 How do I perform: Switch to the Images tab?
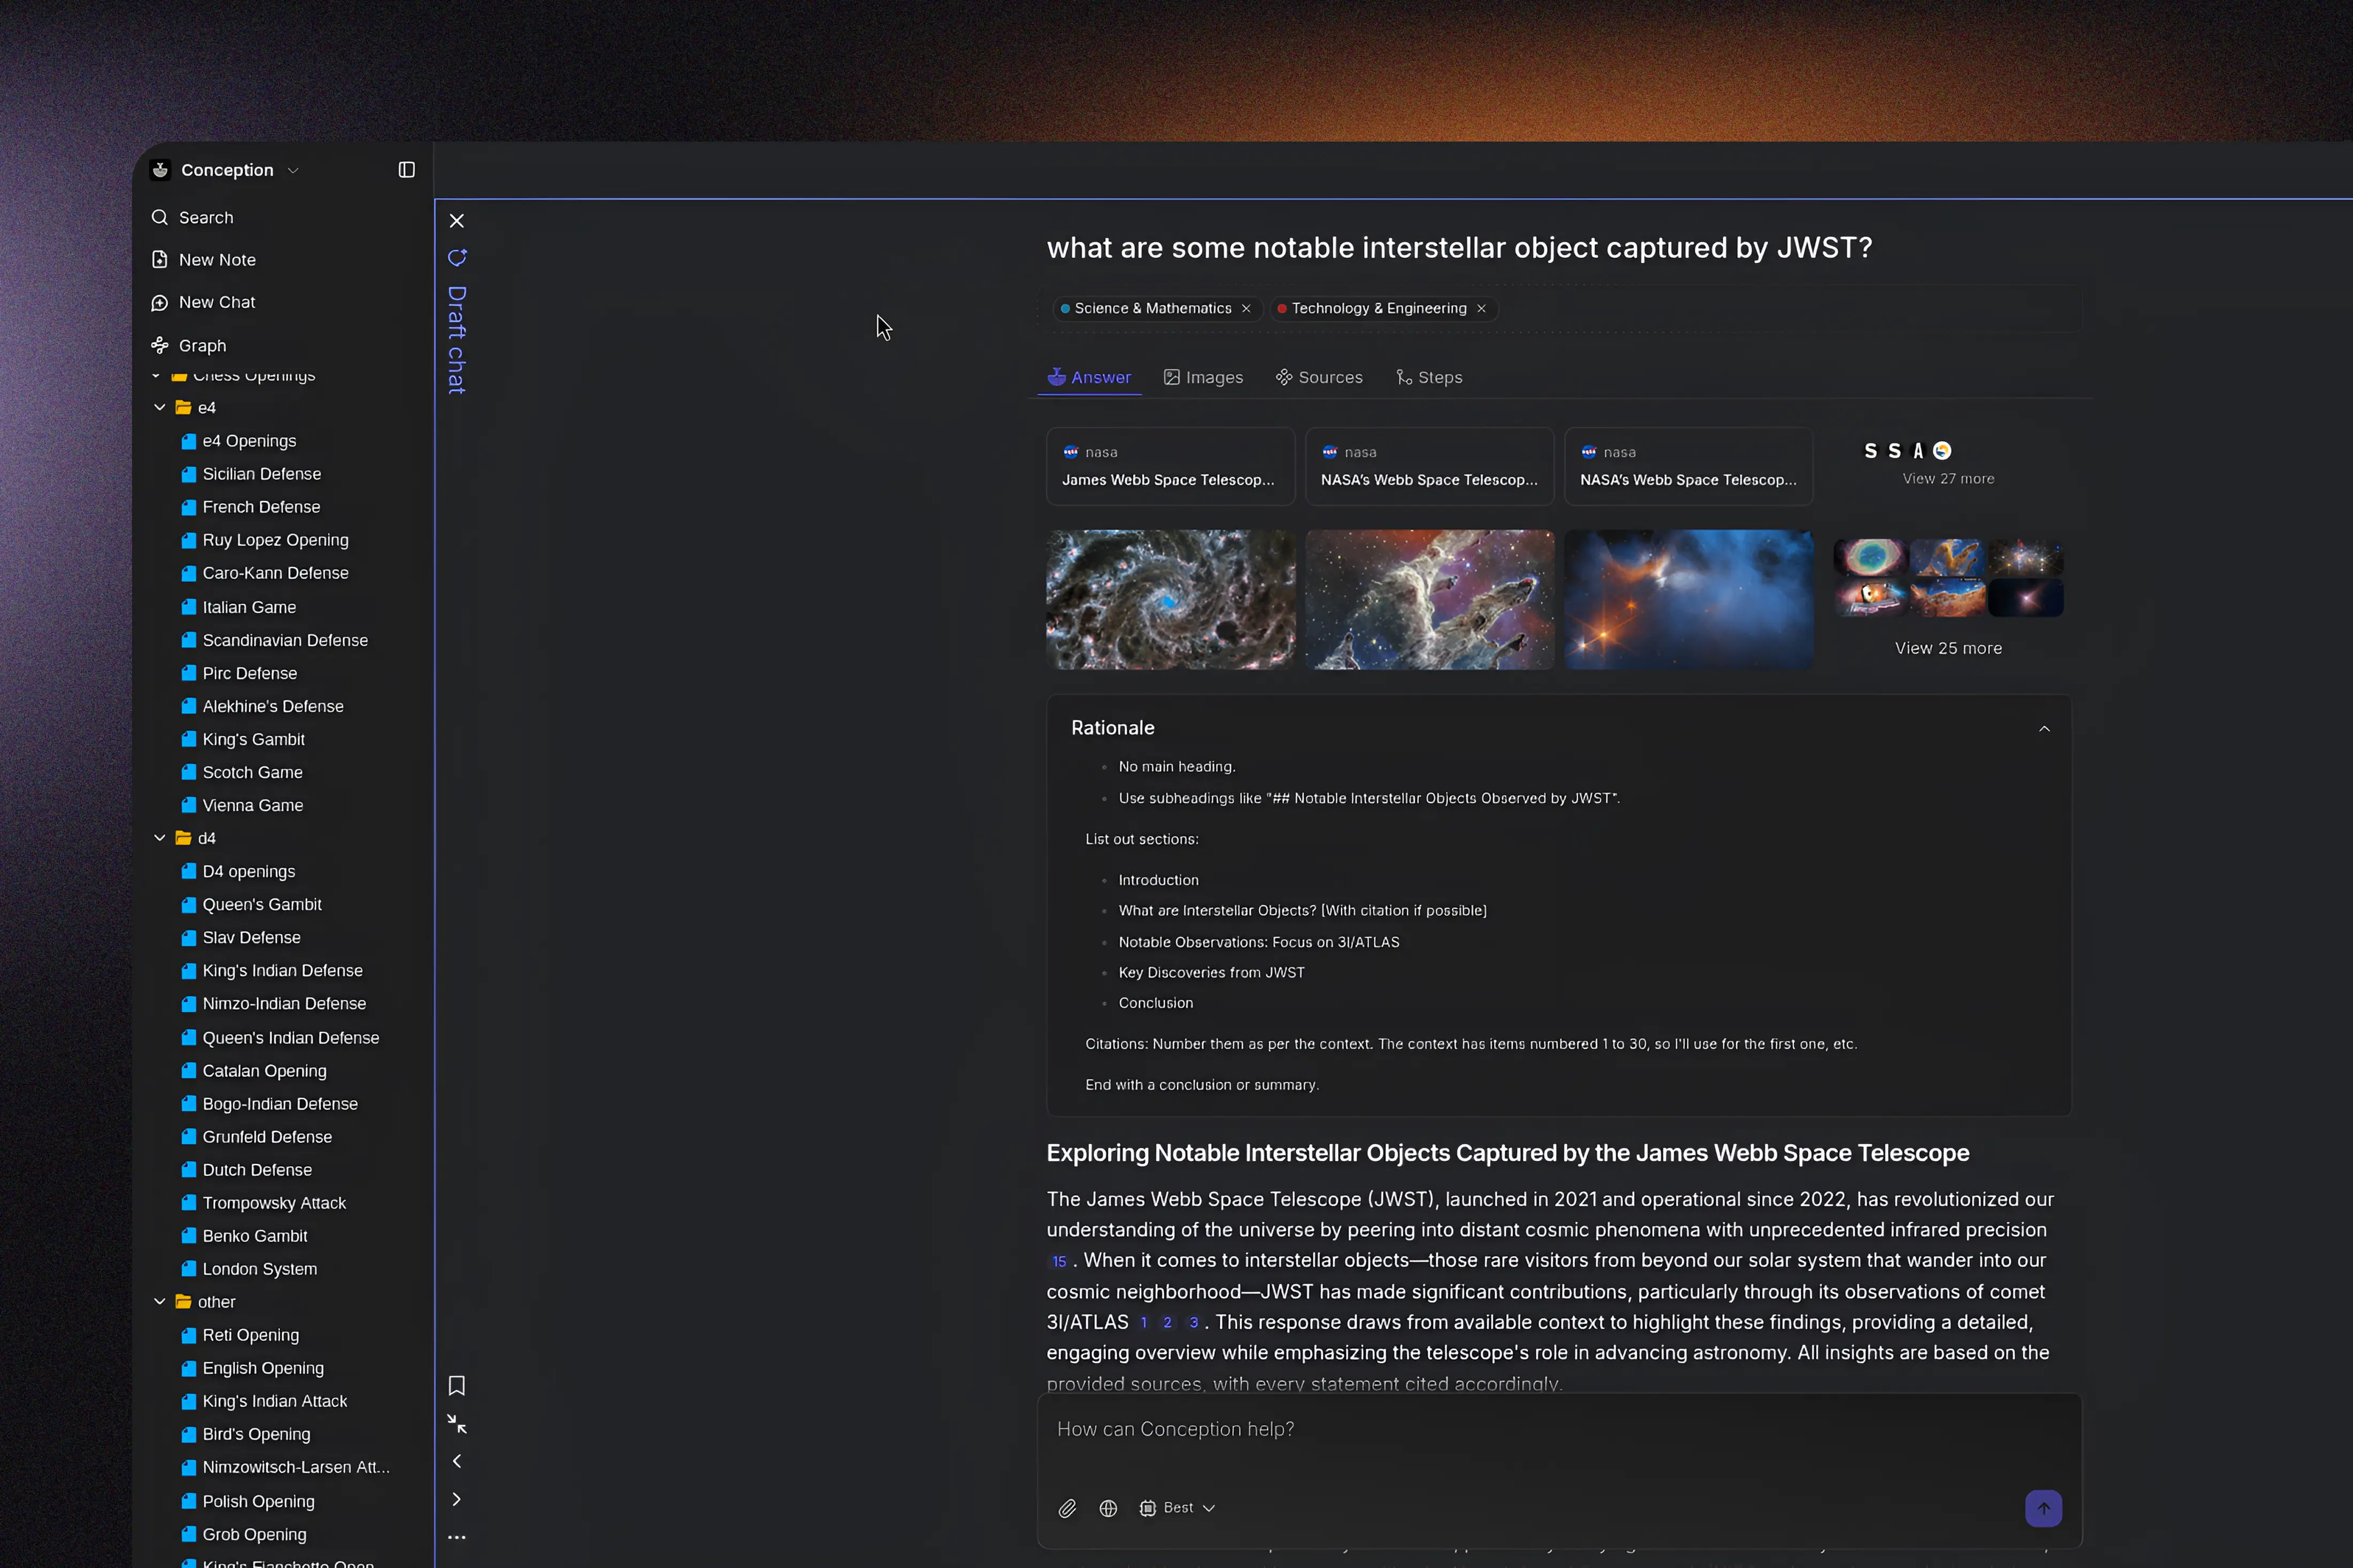pyautogui.click(x=1204, y=377)
